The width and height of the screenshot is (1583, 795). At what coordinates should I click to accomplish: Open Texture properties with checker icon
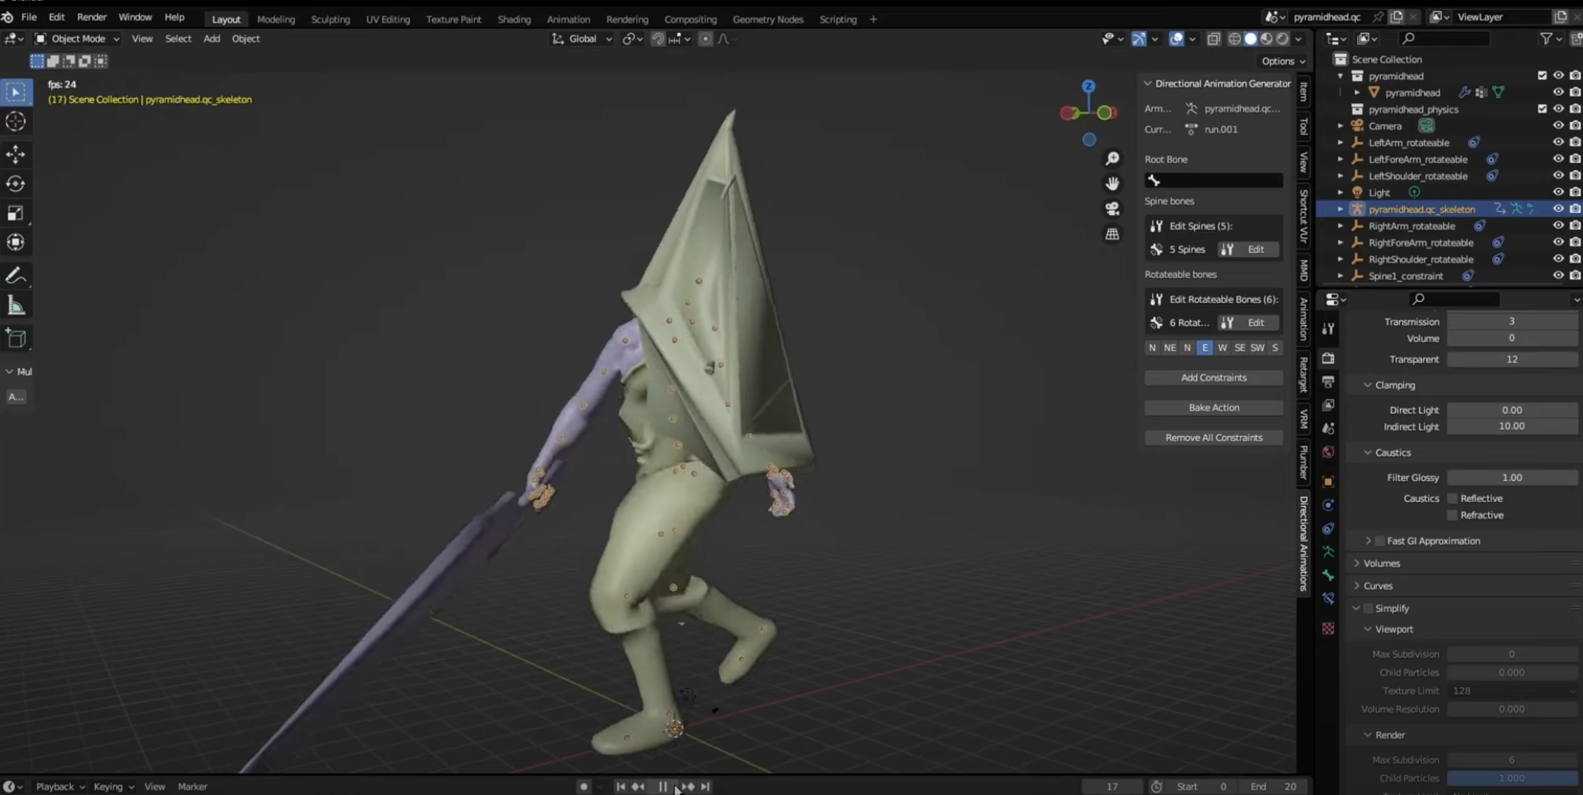coord(1329,629)
